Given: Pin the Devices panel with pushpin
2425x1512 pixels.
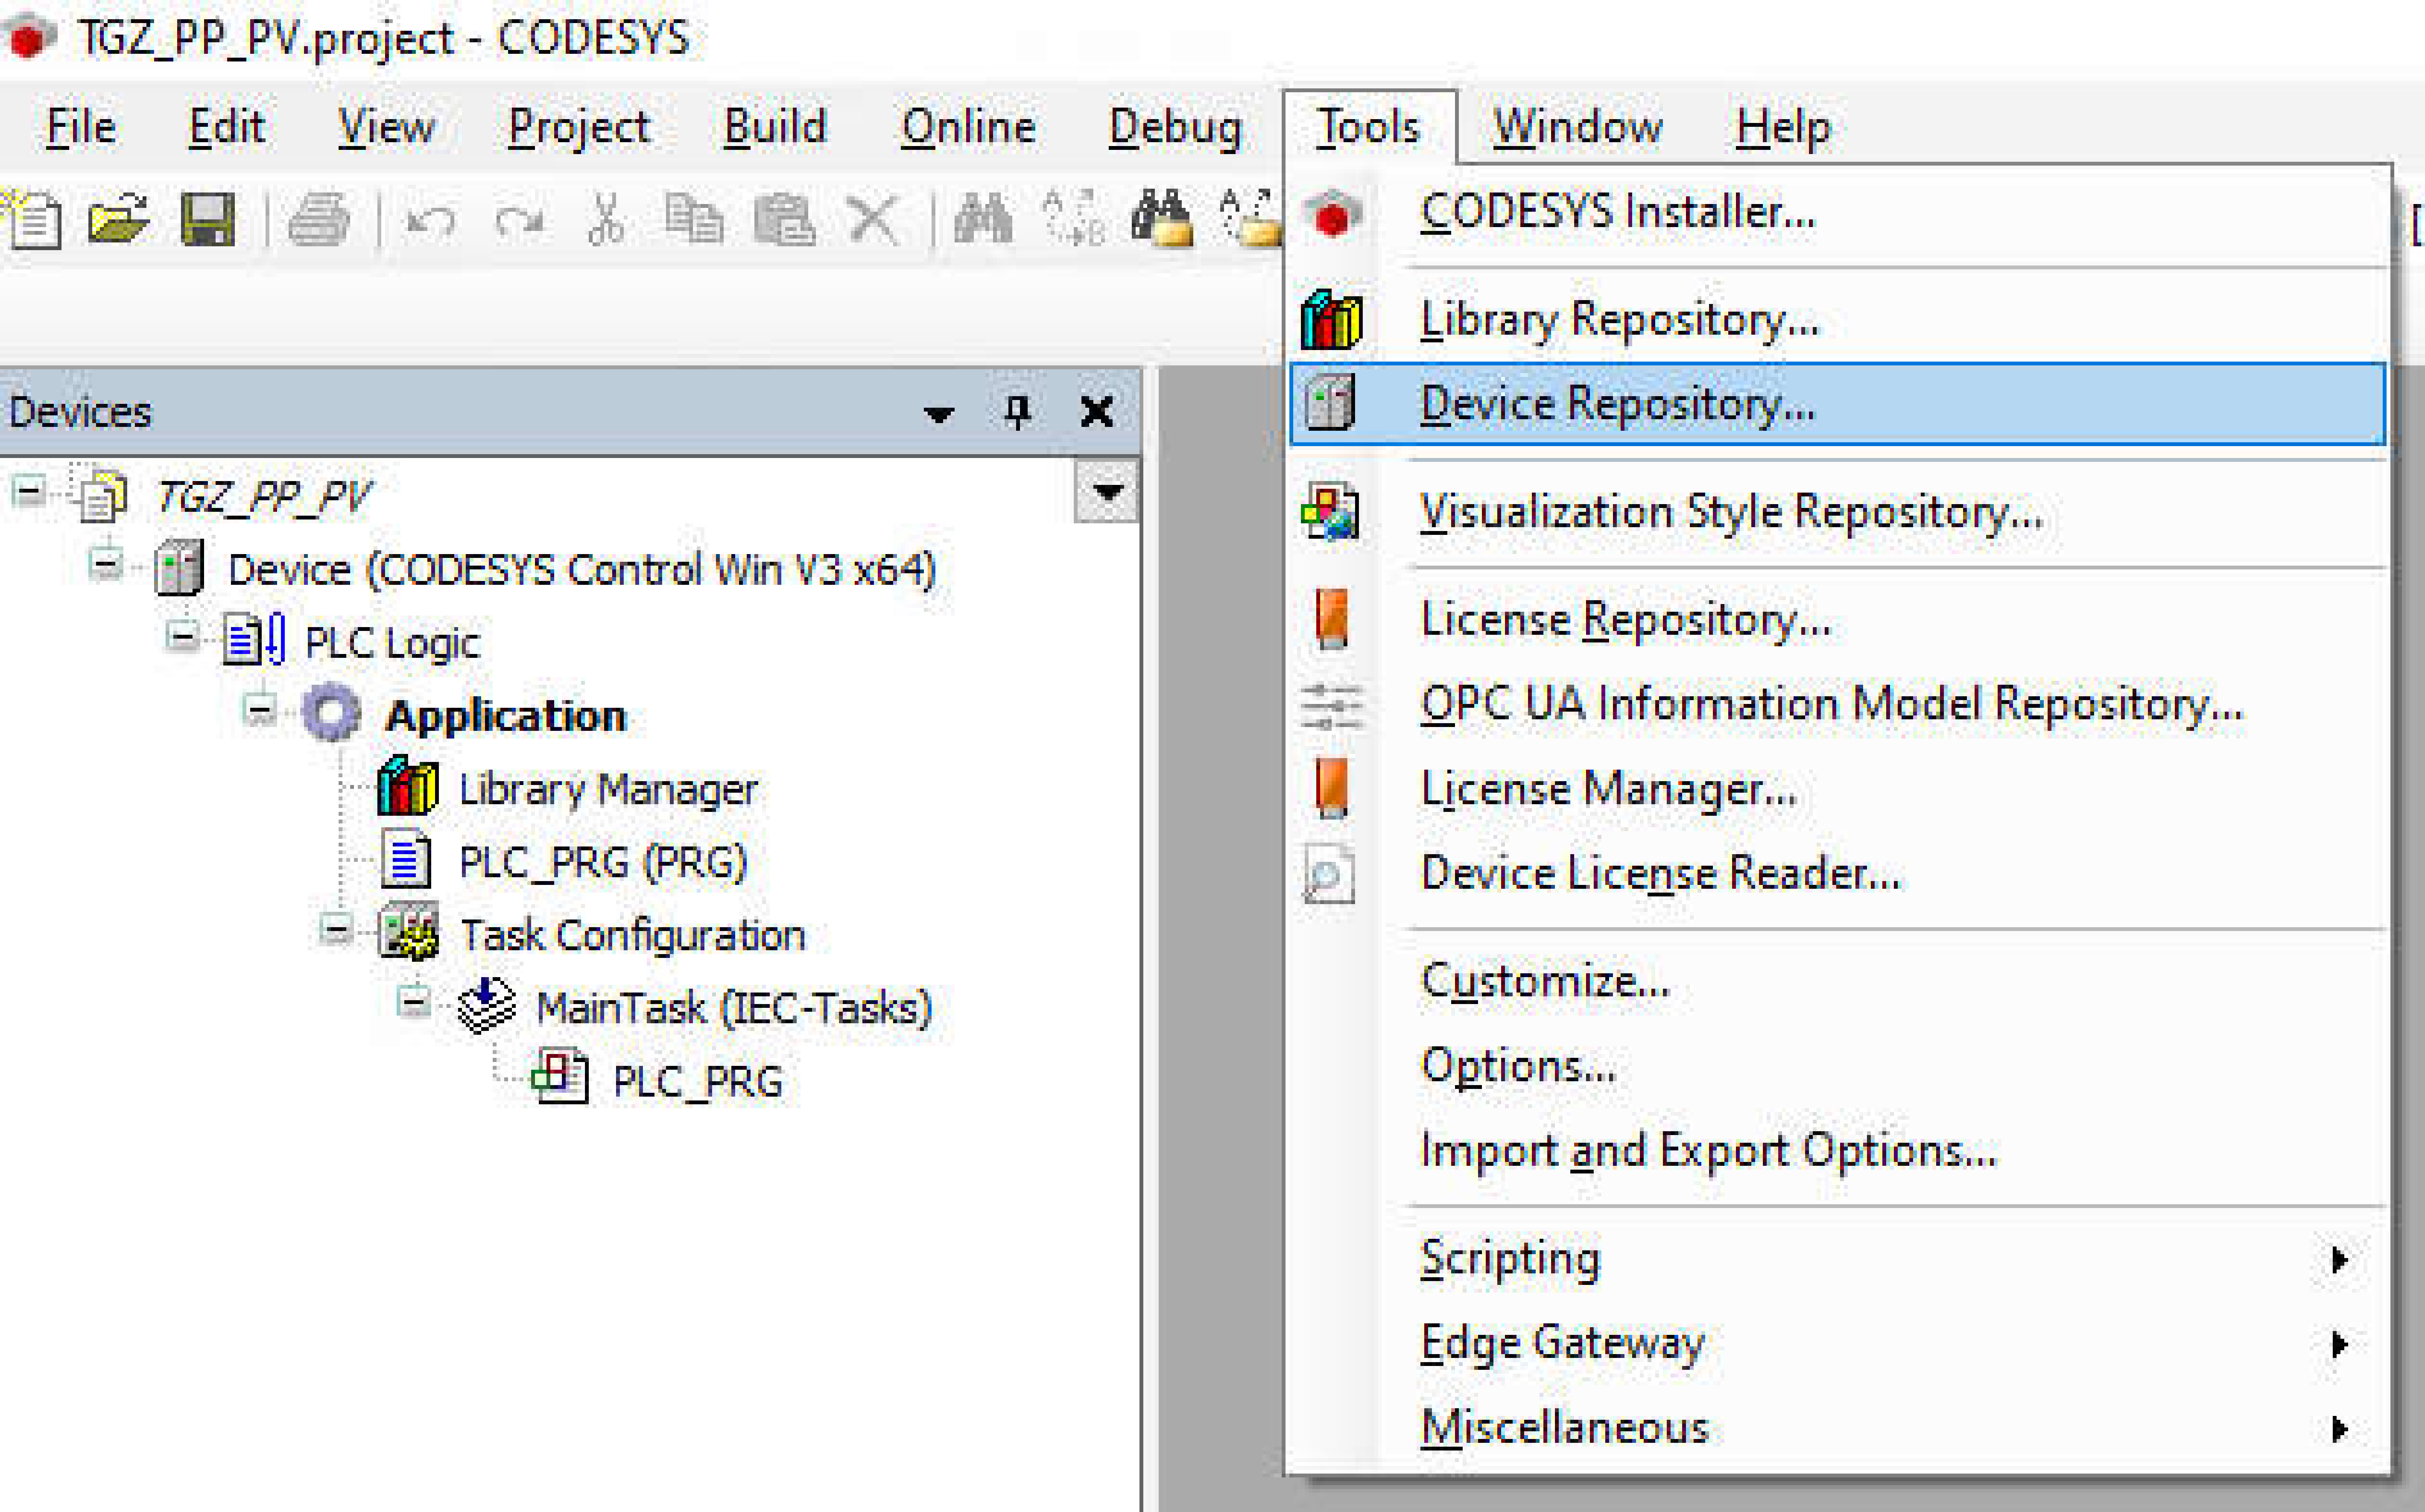Looking at the screenshot, I should 1017,411.
